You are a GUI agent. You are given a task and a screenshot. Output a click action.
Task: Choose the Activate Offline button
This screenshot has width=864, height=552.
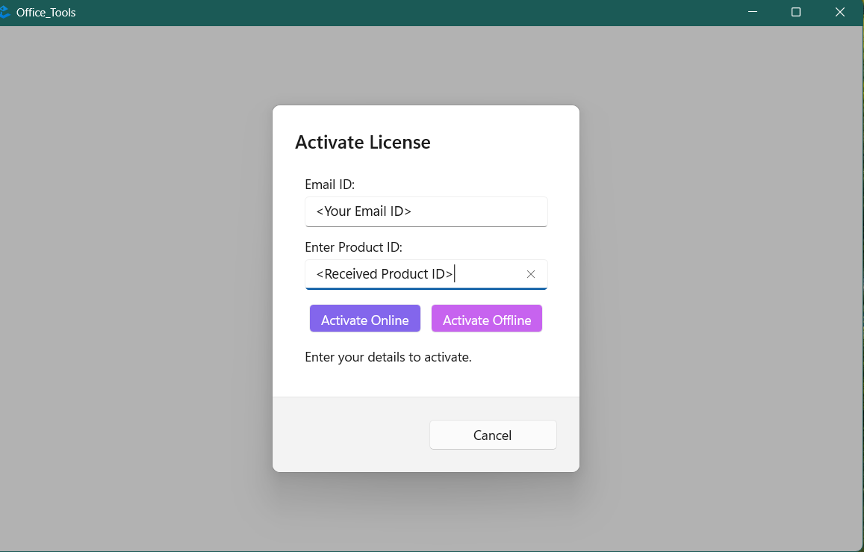pyautogui.click(x=486, y=319)
